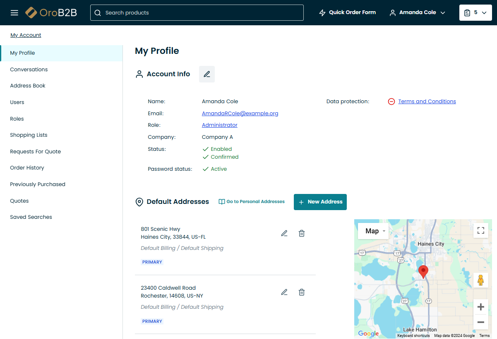Toggle fullscreen view on the map
Screen dimensions: 497x339
tap(480, 230)
